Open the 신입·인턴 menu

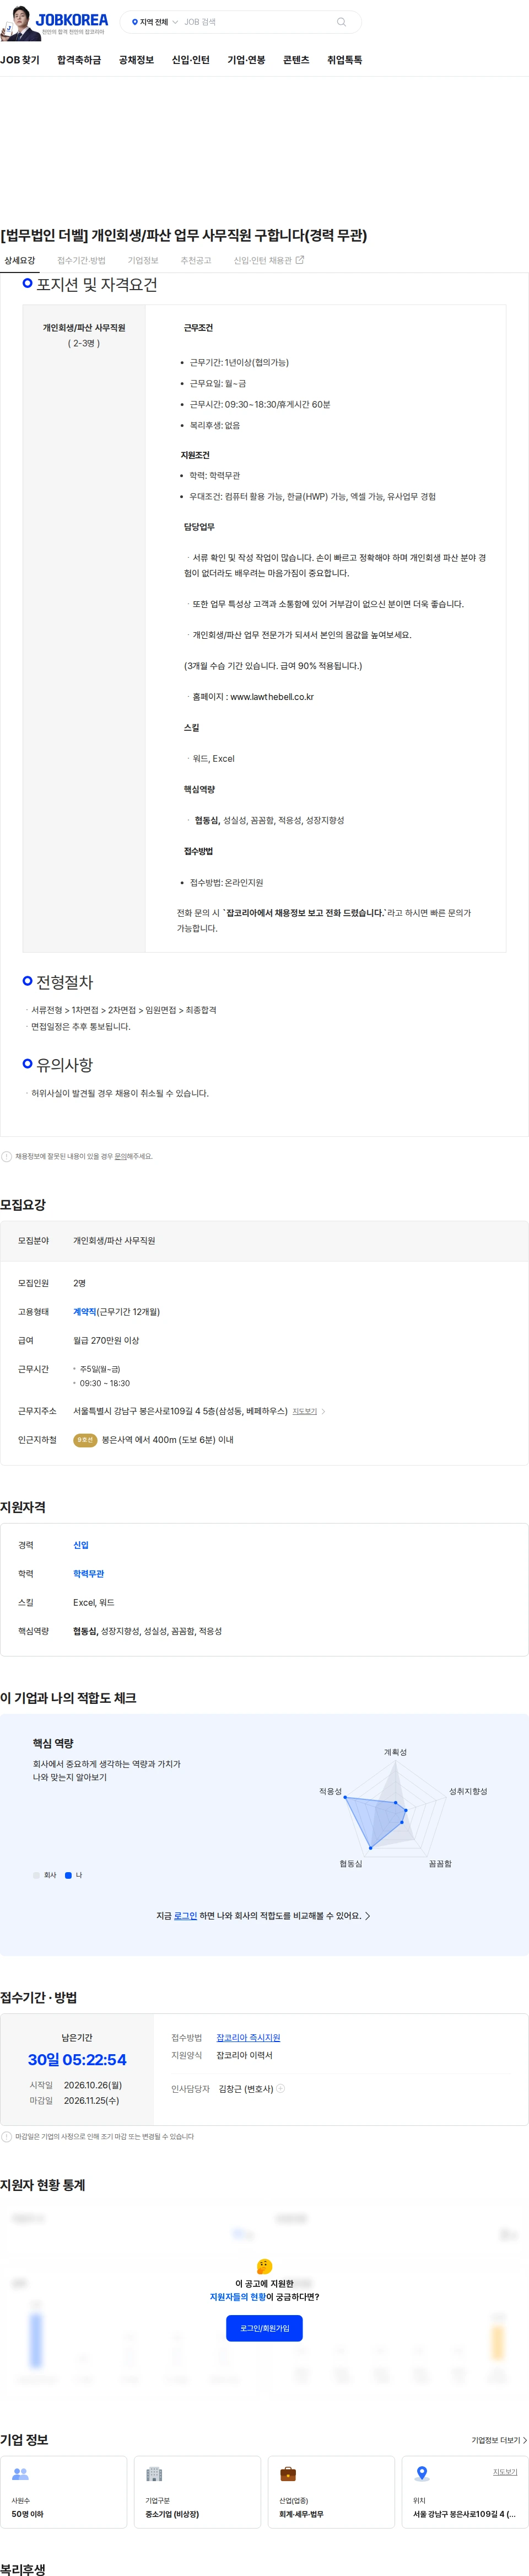191,60
